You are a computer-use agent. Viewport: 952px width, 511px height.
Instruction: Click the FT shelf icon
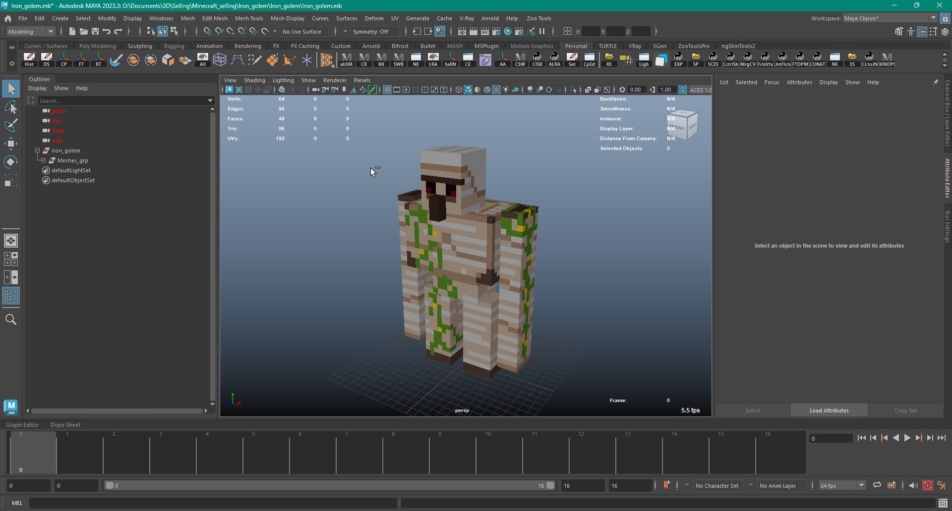pyautogui.click(x=81, y=59)
